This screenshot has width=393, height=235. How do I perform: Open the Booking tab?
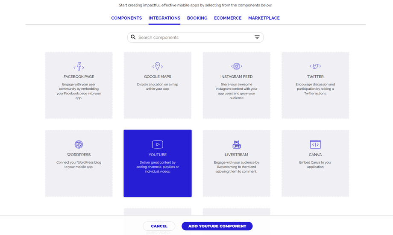tap(197, 18)
